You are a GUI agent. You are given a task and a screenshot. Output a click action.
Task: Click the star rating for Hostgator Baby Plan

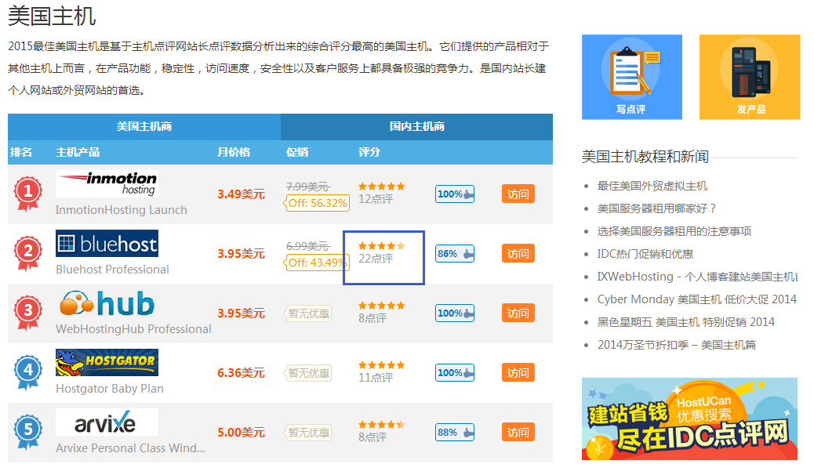pyautogui.click(x=382, y=365)
